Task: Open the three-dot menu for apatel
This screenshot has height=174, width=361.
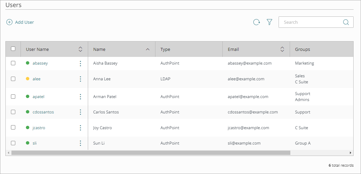Action: pos(80,97)
